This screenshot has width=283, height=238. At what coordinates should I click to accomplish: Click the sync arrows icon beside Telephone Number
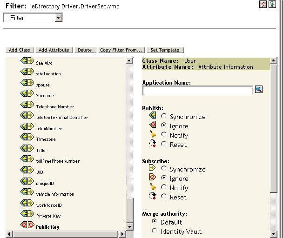(x=27, y=106)
